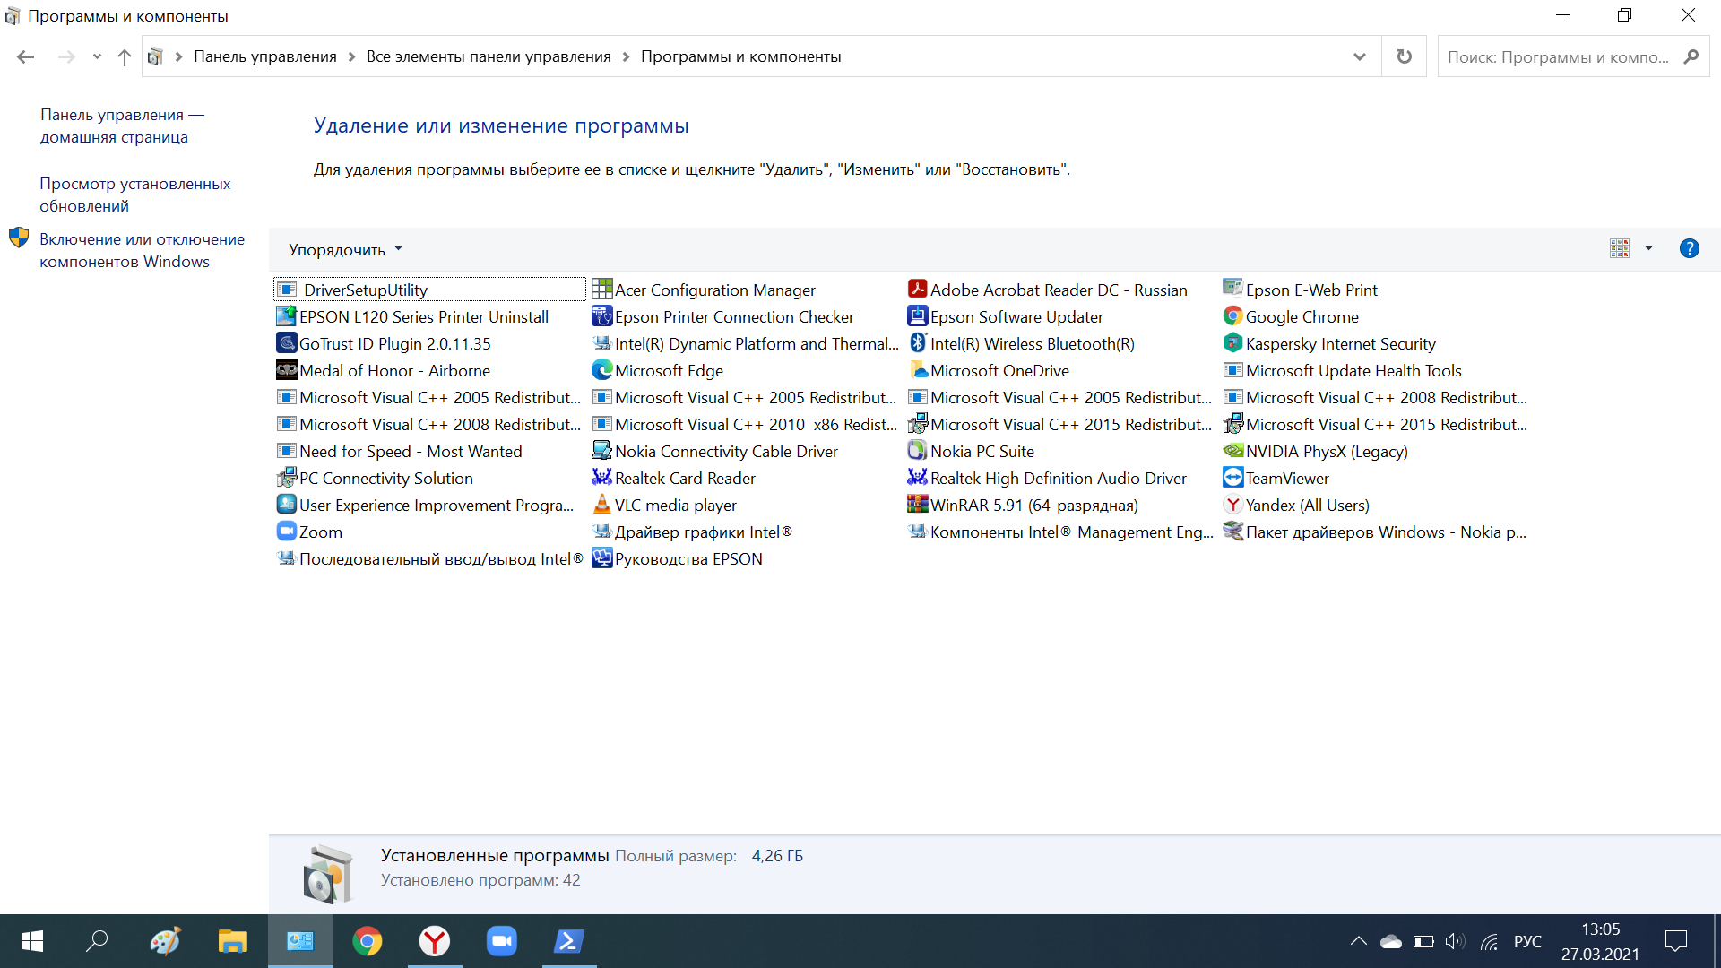Open Windows PowerShell from the taskbar

pos(569,941)
